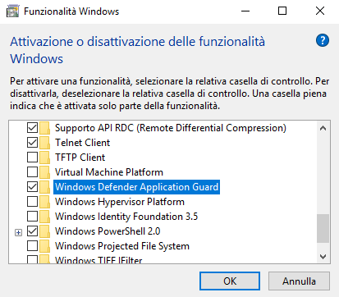
Task: Click folder icon beside Windows PowerShell 2.0
Action: point(44,231)
